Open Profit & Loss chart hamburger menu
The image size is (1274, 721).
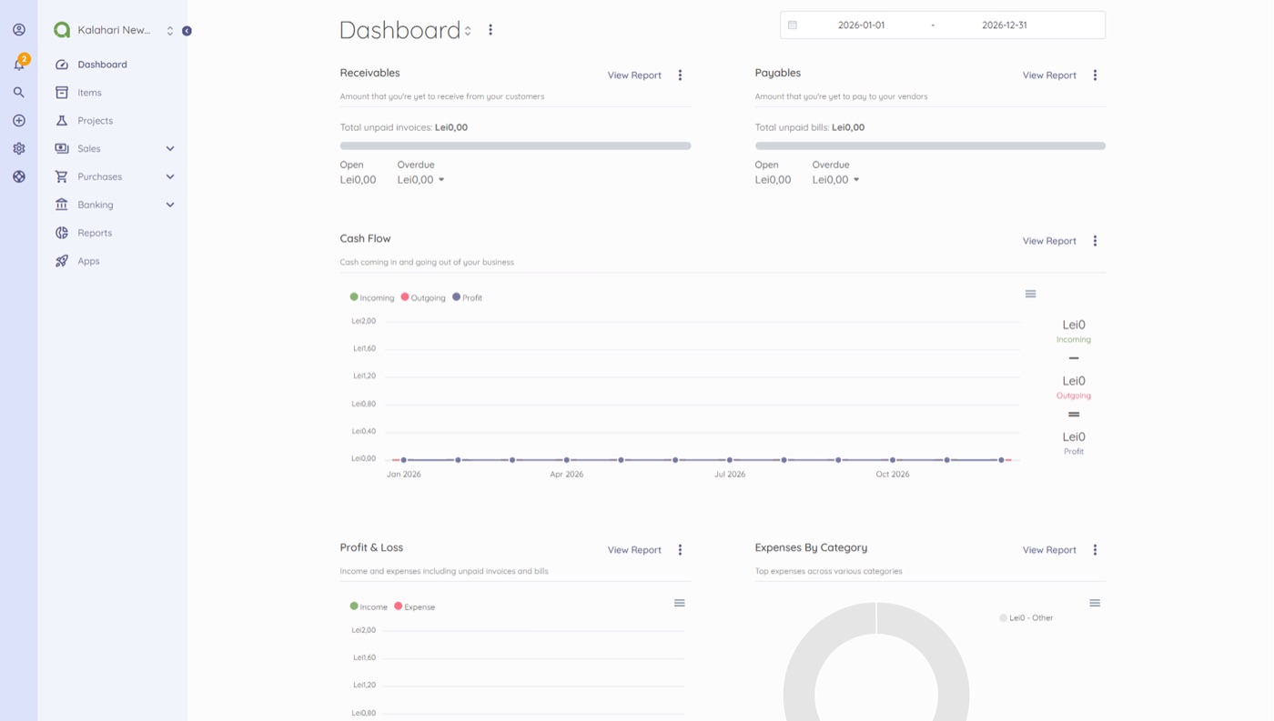pos(679,603)
